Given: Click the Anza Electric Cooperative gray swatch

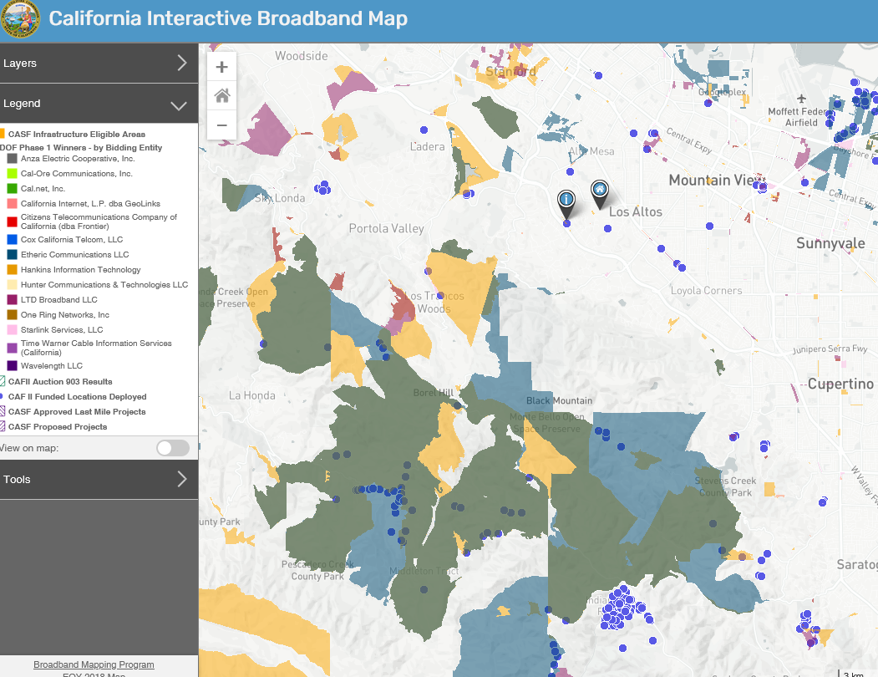Looking at the screenshot, I should point(13,159).
